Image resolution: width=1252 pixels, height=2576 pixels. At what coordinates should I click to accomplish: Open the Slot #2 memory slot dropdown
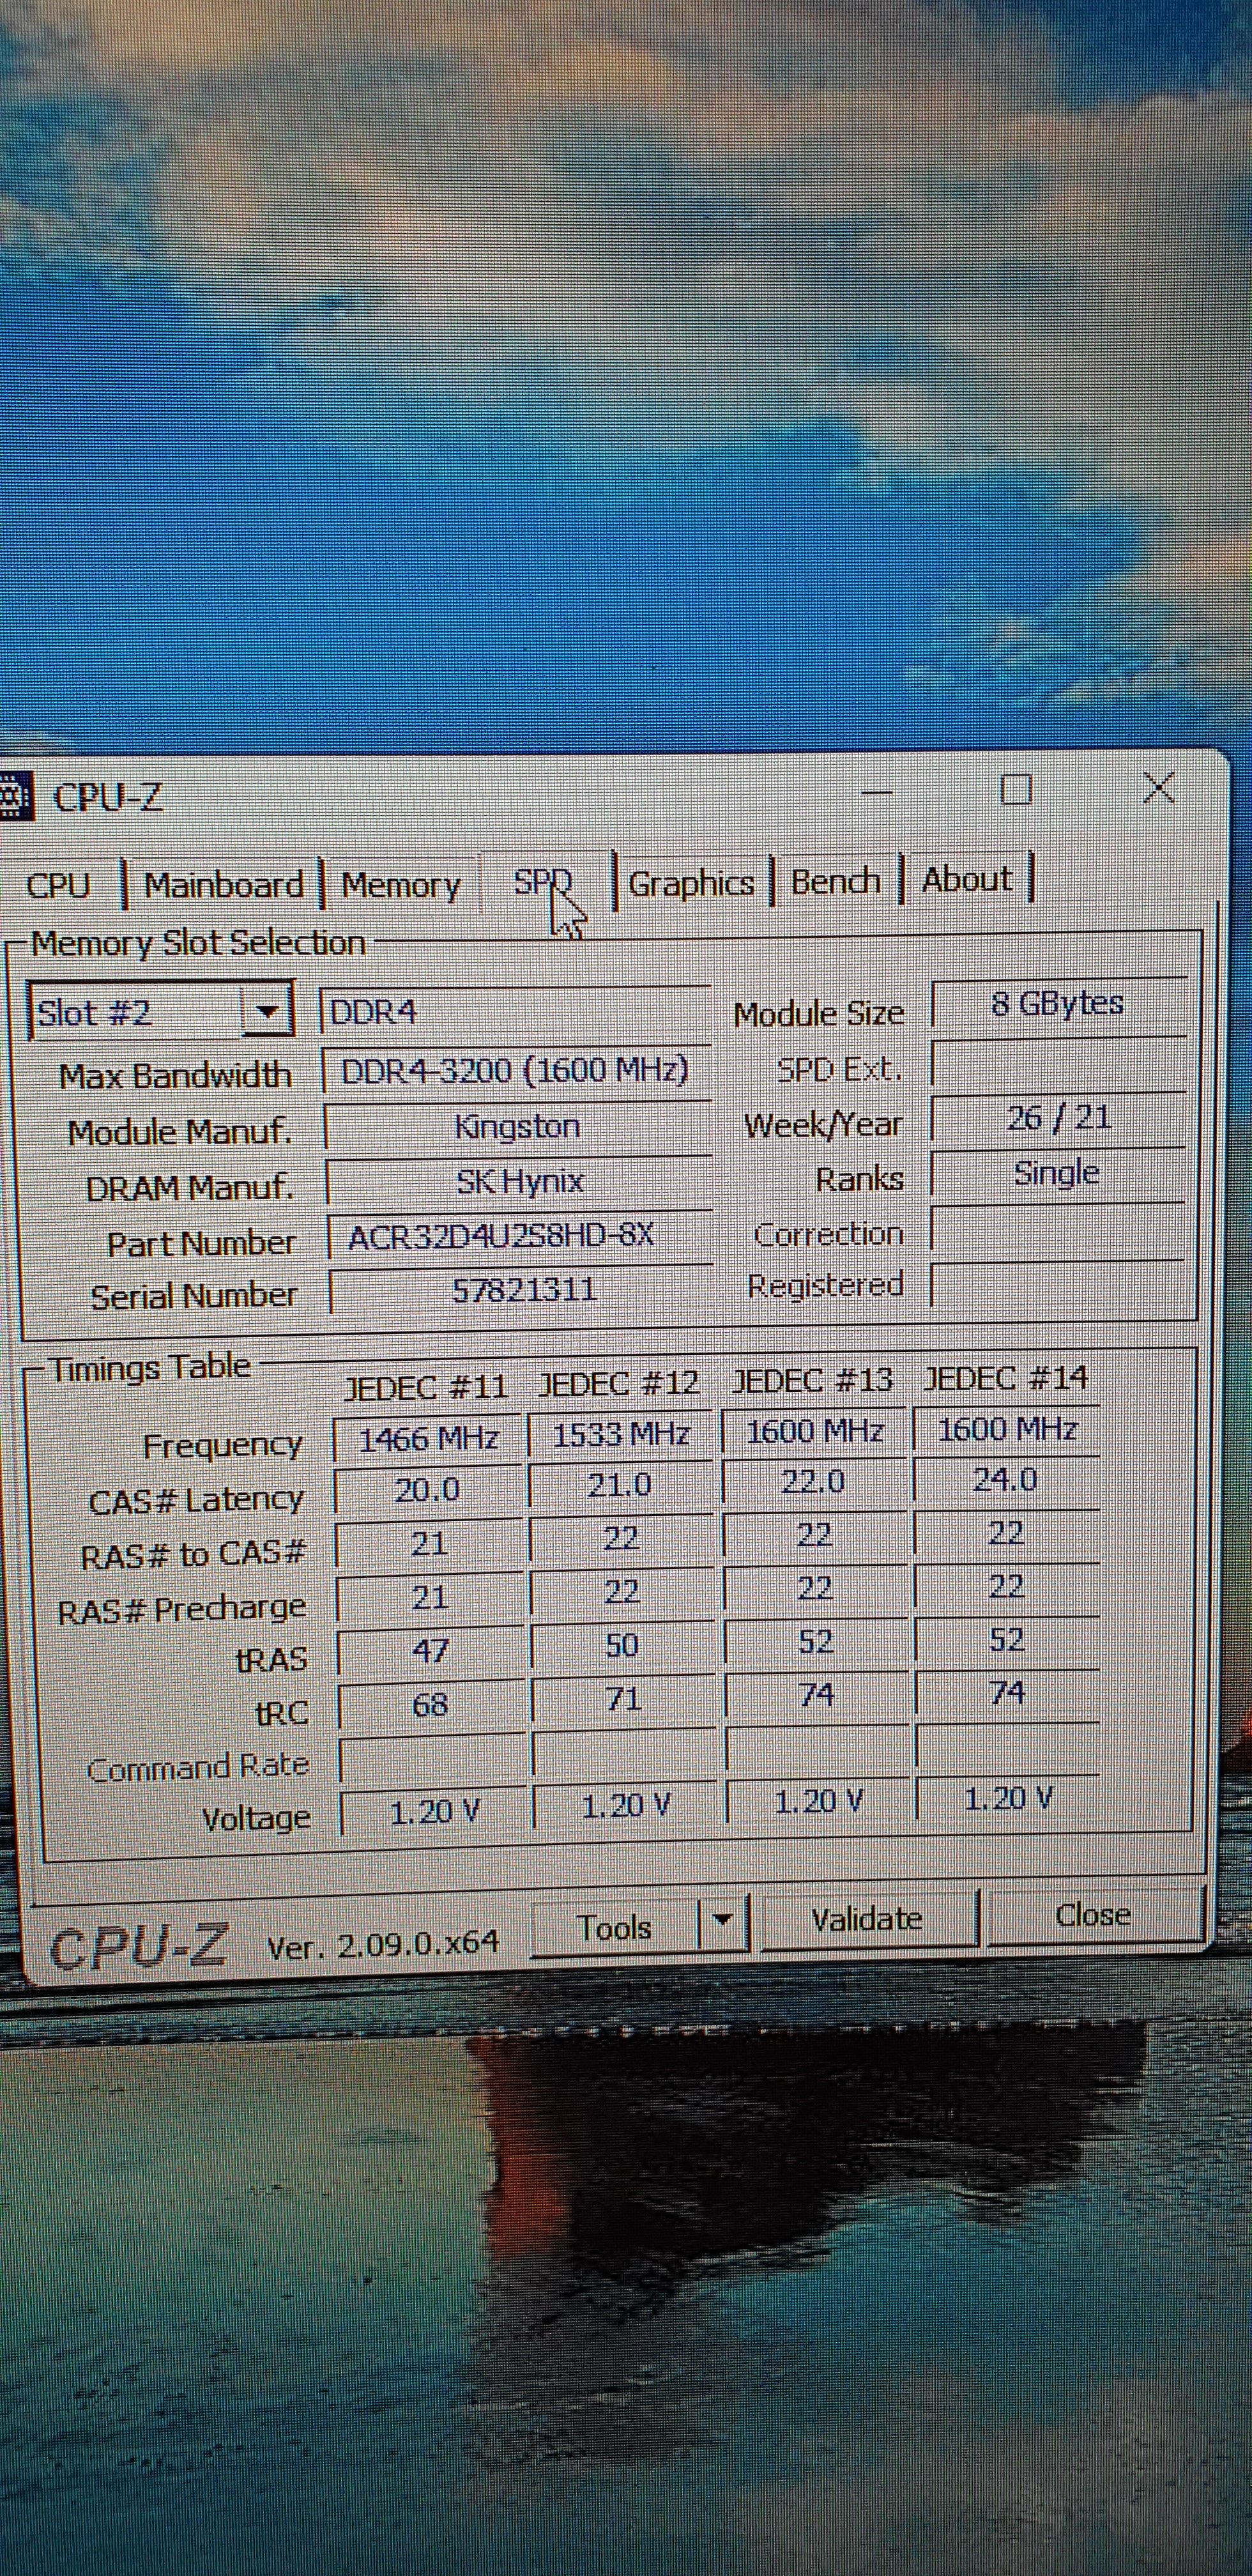[x=266, y=1012]
